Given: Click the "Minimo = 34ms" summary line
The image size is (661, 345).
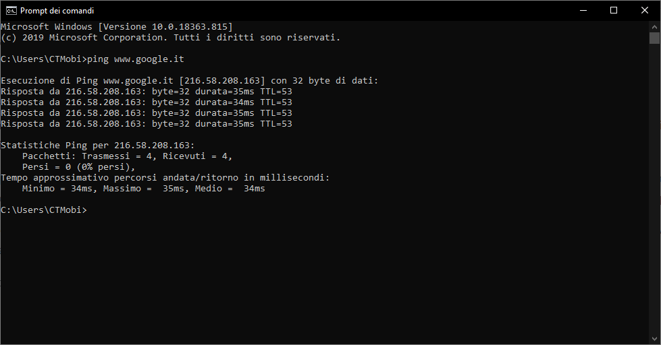Looking at the screenshot, I should pyautogui.click(x=143, y=189).
